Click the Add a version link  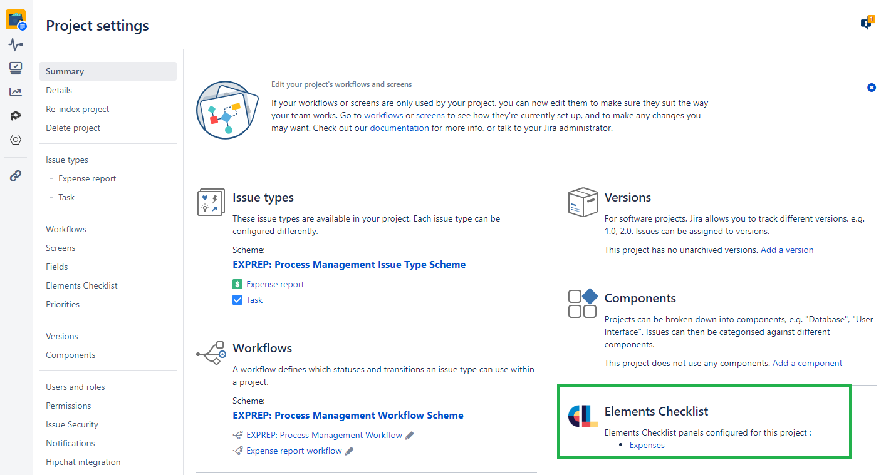point(787,250)
